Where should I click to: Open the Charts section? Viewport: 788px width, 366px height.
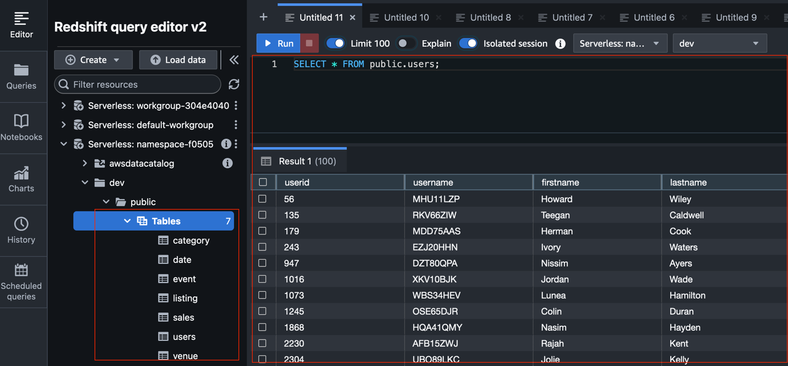coord(21,179)
